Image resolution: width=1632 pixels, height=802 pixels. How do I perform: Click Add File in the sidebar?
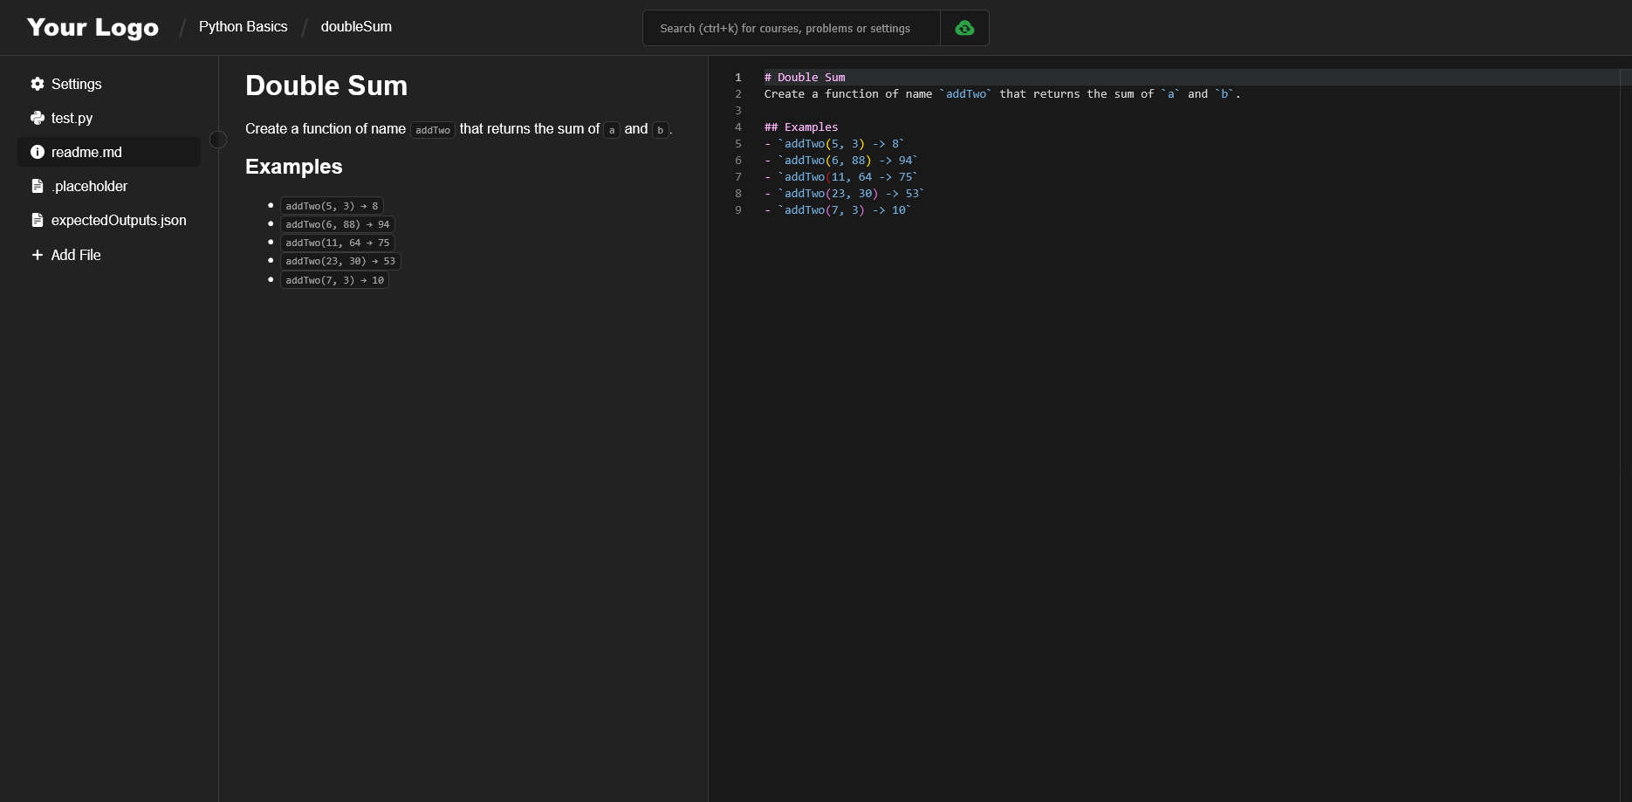click(x=109, y=255)
